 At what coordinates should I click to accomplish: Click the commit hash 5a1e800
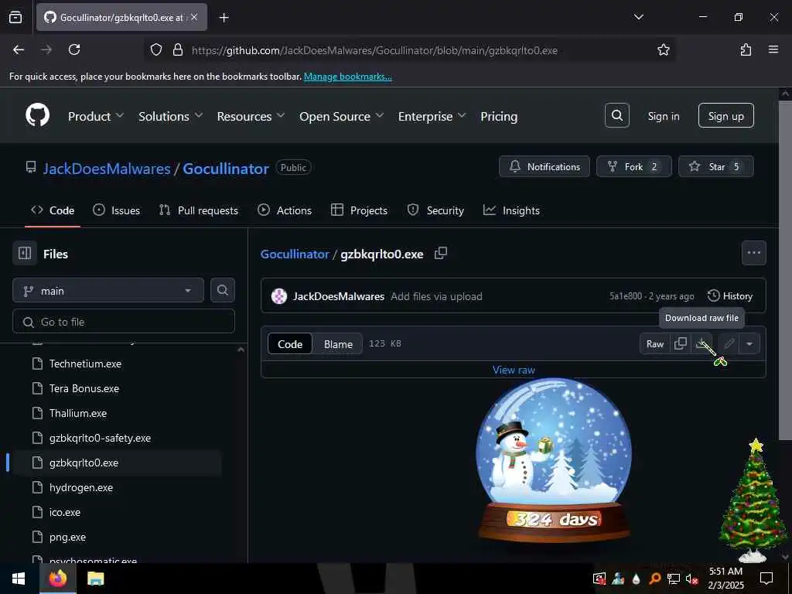[625, 296]
